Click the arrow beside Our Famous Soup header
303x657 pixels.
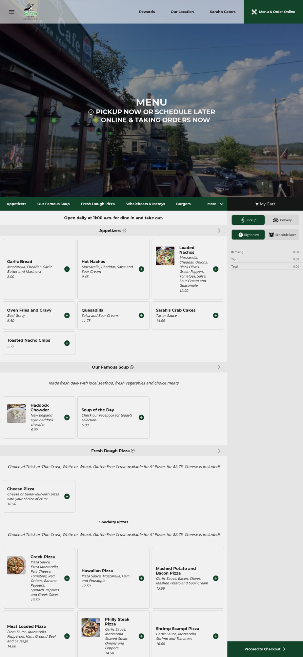coord(219,367)
